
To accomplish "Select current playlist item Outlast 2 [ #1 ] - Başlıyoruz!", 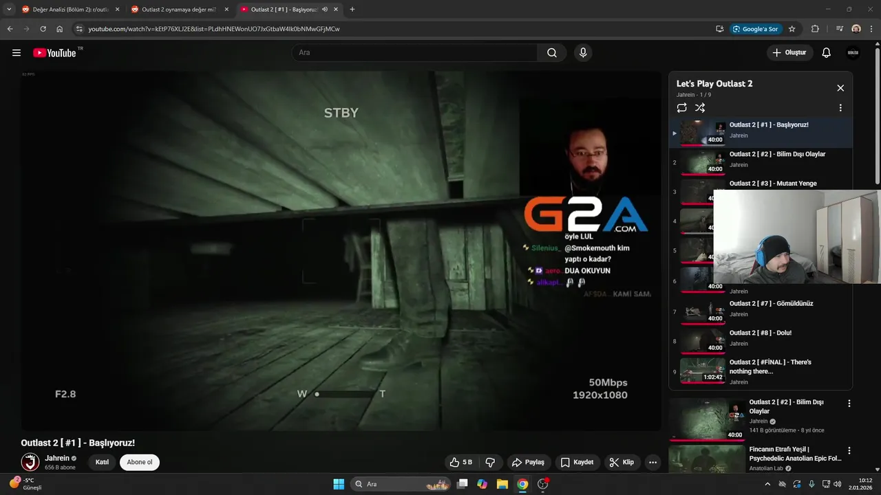I will tap(761, 133).
